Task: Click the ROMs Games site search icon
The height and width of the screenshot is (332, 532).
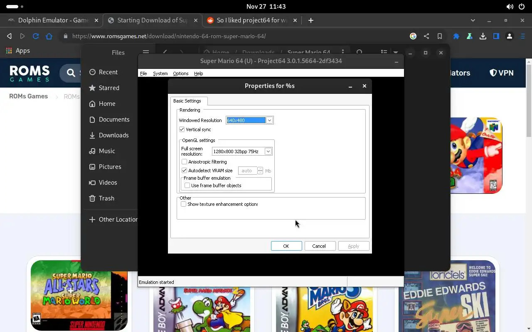Action: pyautogui.click(x=71, y=73)
